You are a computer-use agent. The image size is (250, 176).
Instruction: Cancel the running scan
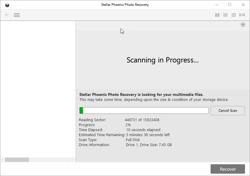click(x=228, y=111)
